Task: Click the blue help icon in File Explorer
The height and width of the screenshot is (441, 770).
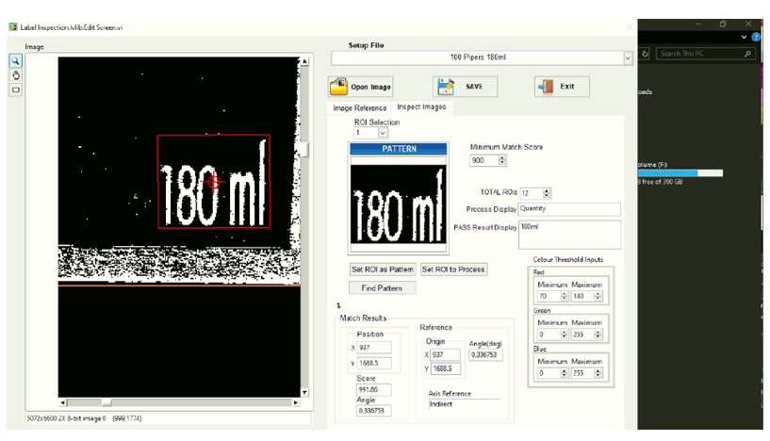Action: [x=756, y=37]
